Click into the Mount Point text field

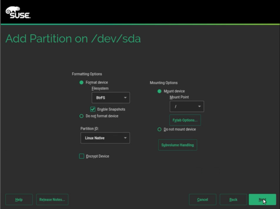pos(183,106)
